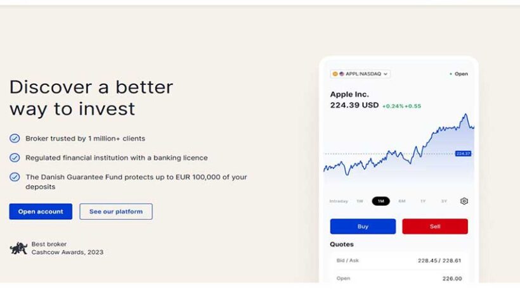Image resolution: width=520 pixels, height=304 pixels.
Task: Expand the APPL:NASDAQ instrument dropdown
Action: [360, 74]
